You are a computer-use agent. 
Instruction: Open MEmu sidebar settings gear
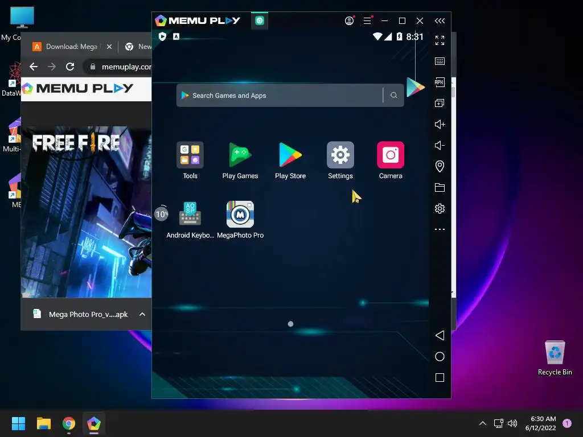(440, 208)
